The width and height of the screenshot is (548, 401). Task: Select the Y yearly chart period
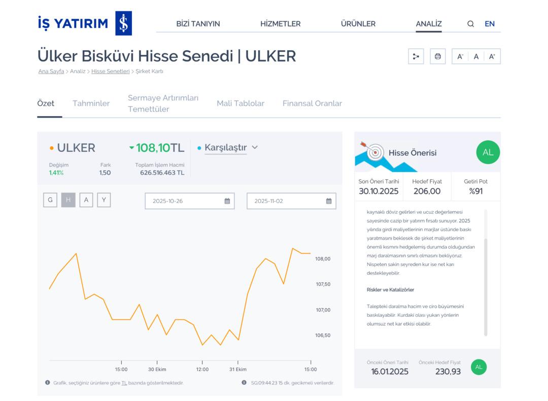(105, 200)
